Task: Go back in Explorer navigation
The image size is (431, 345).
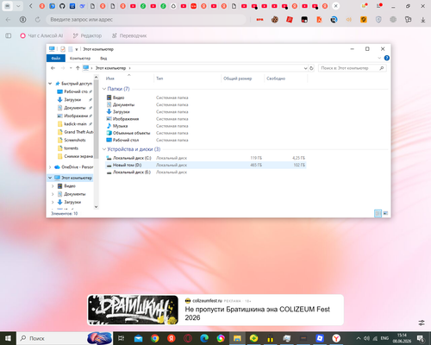Action: (53, 68)
